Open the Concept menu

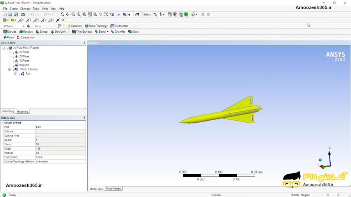click(25, 9)
